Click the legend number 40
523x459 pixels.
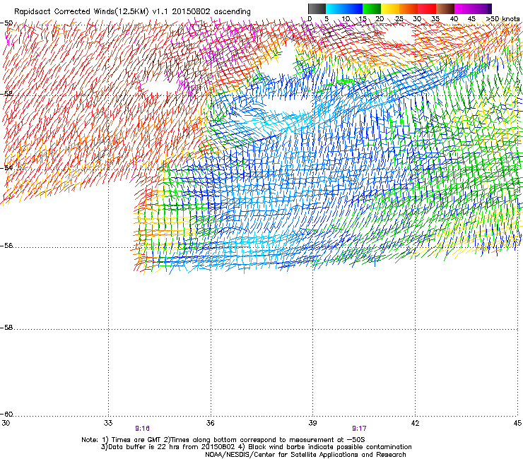[x=454, y=19]
